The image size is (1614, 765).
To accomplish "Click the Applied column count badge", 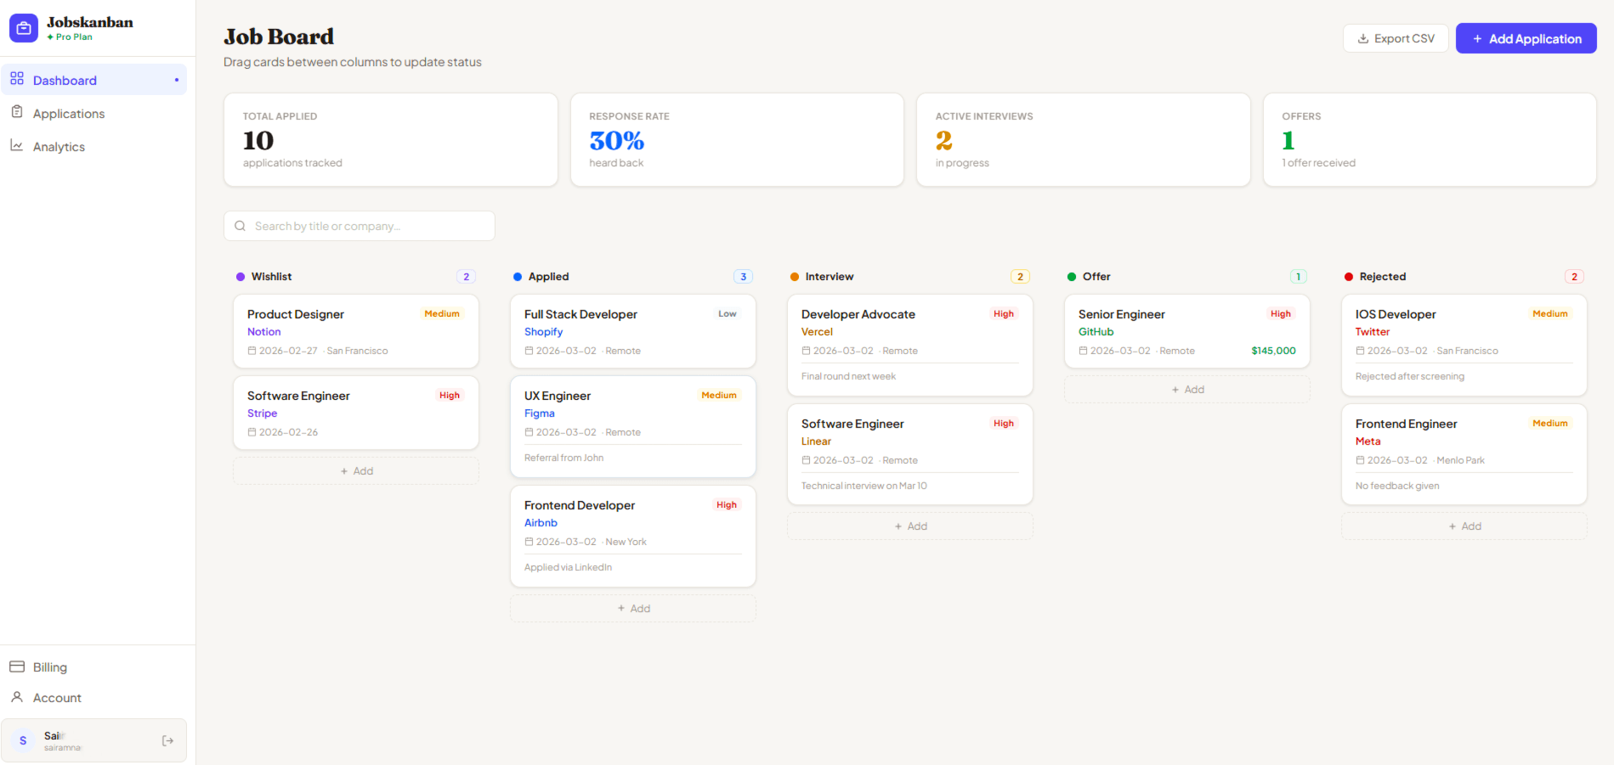I will pos(743,276).
